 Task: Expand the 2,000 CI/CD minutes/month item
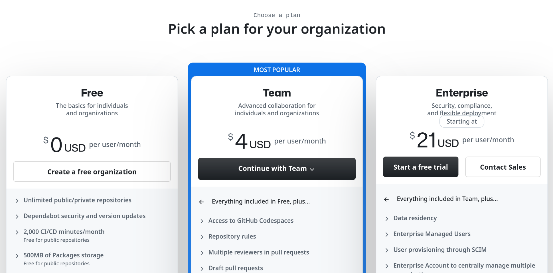click(17, 232)
